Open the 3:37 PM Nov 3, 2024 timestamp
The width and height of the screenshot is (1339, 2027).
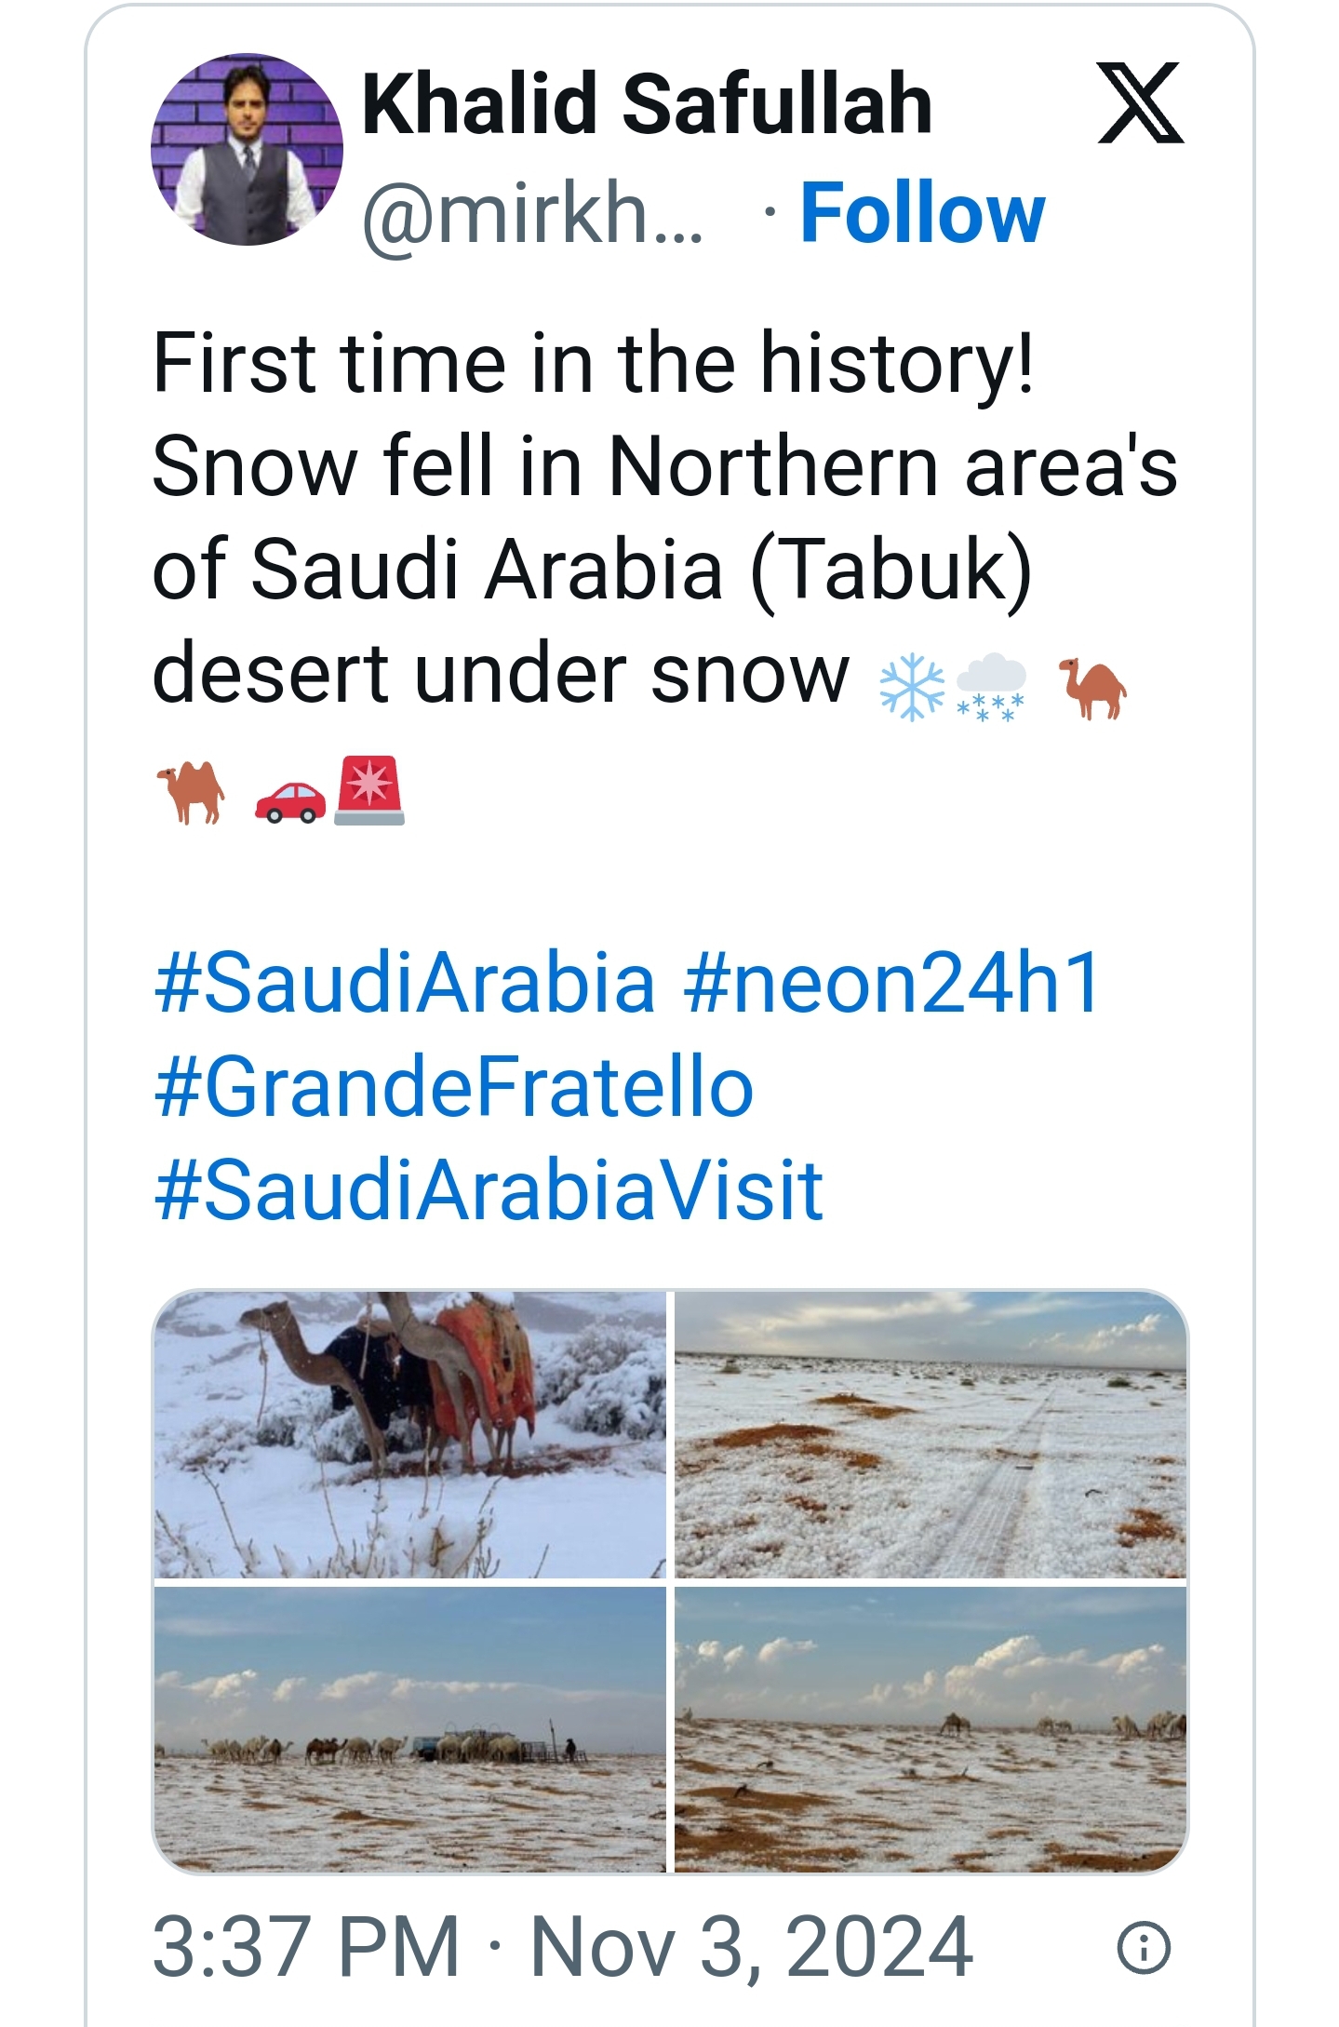click(x=563, y=1946)
